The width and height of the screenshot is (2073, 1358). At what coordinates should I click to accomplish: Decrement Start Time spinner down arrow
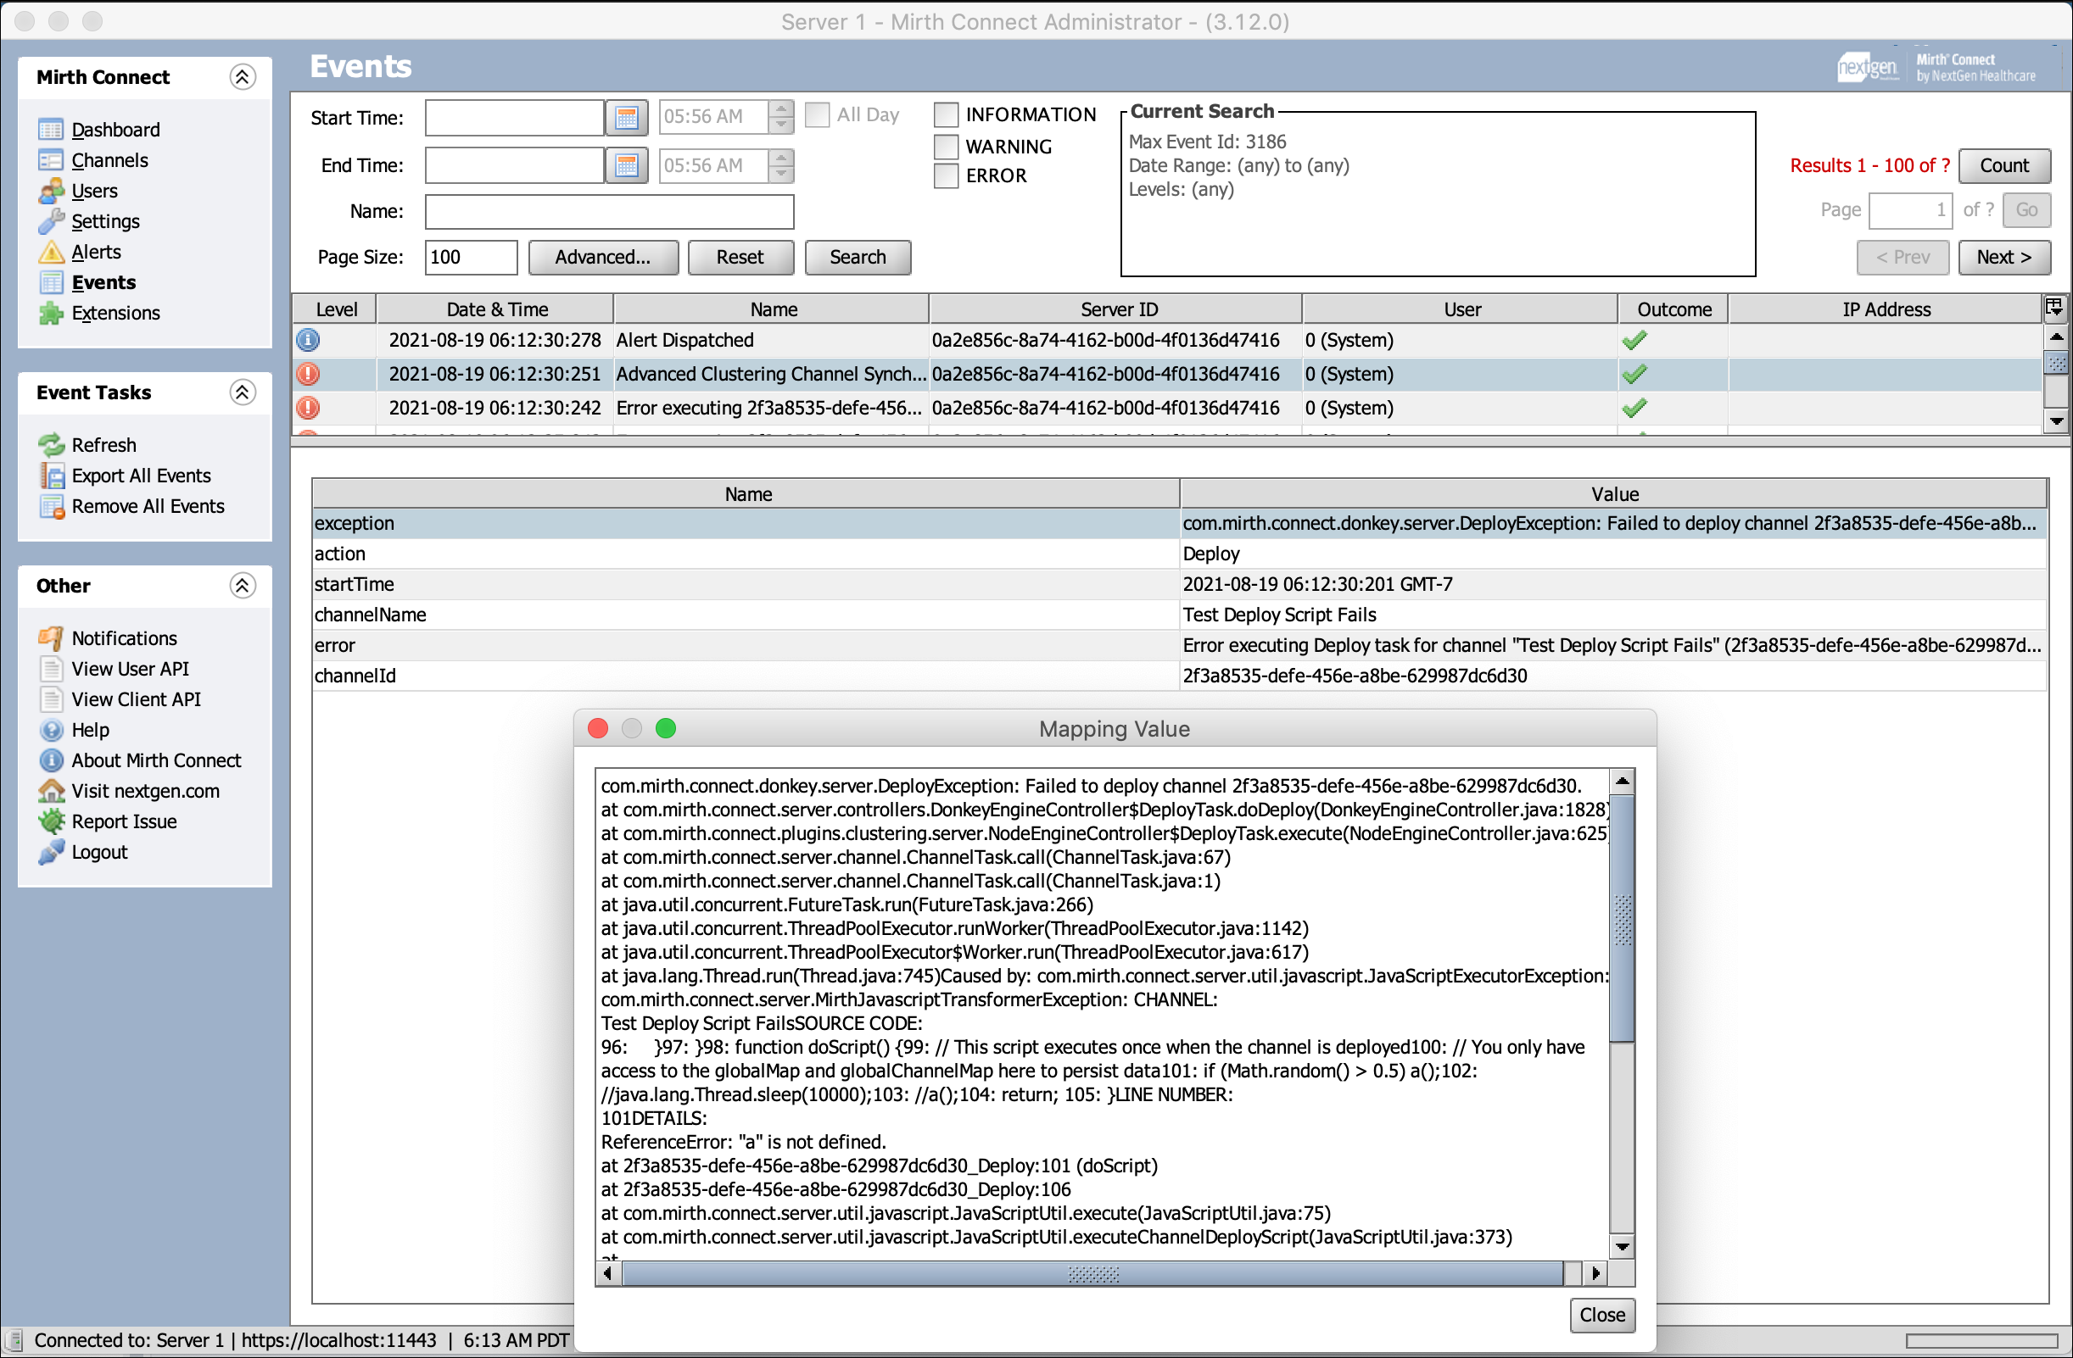tap(781, 125)
